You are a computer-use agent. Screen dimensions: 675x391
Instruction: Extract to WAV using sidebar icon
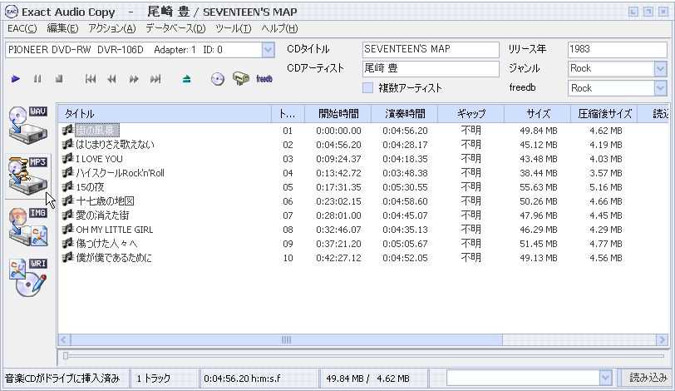tap(28, 125)
